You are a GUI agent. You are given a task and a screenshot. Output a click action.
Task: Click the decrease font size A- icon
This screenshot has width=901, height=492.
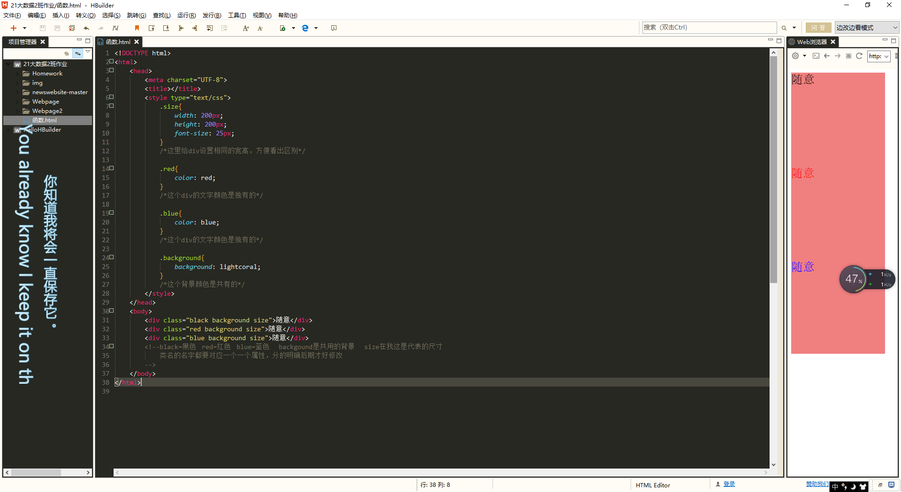[x=260, y=28]
